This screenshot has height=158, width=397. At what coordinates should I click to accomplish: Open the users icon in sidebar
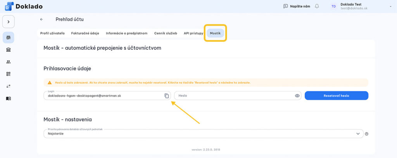pos(9,62)
